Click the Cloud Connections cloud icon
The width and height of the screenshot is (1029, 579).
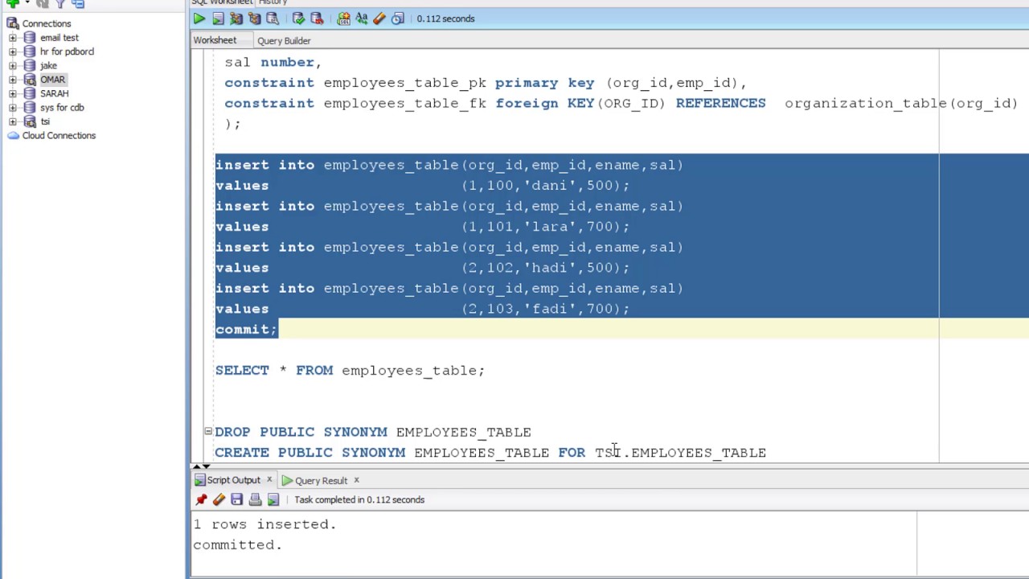coord(13,135)
